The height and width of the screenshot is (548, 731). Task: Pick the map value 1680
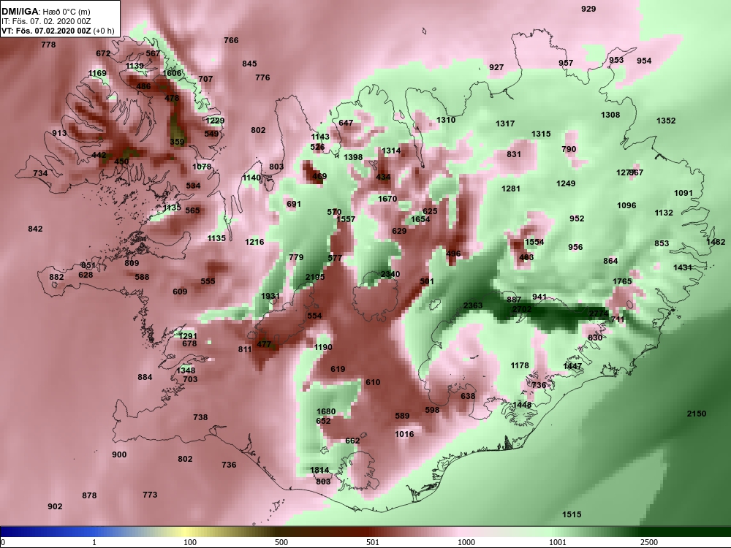pos(326,411)
